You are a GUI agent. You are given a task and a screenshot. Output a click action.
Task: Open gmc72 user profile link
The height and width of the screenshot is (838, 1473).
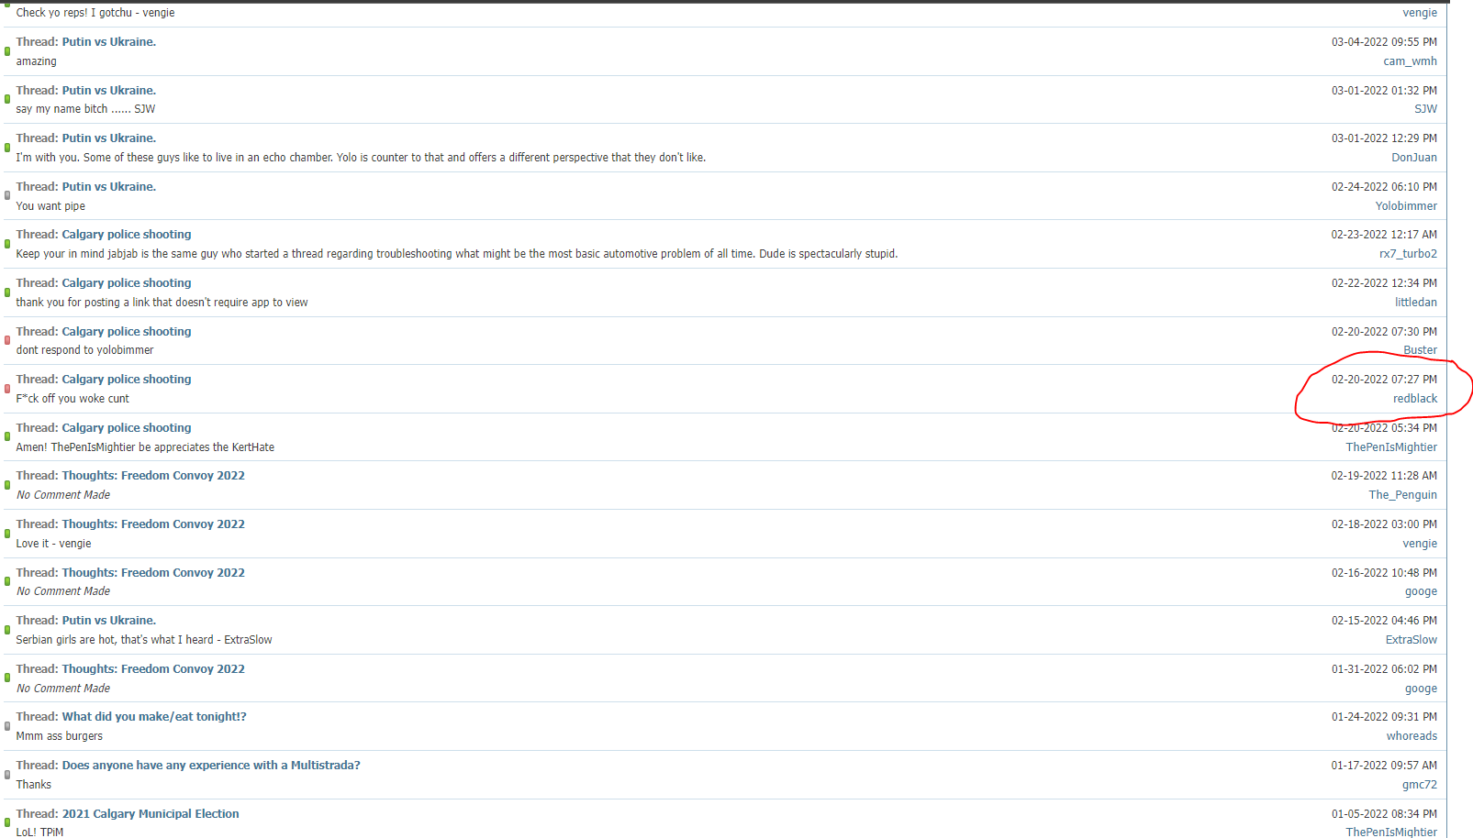coord(1420,785)
